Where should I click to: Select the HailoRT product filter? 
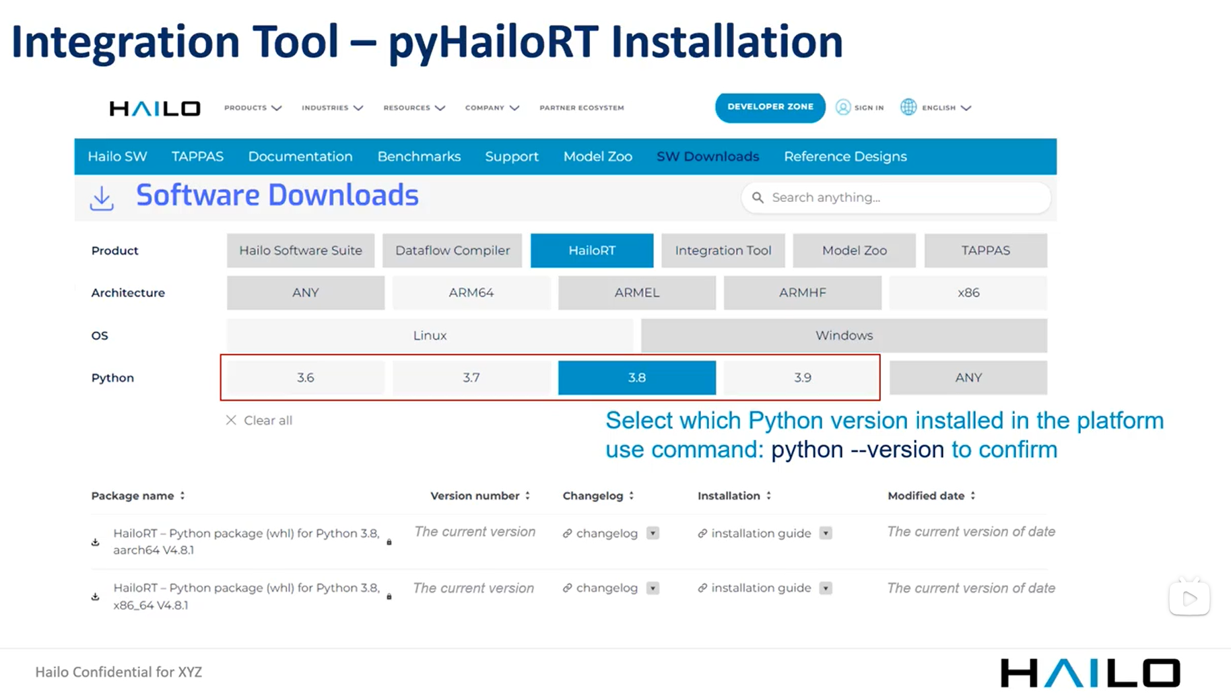click(592, 250)
